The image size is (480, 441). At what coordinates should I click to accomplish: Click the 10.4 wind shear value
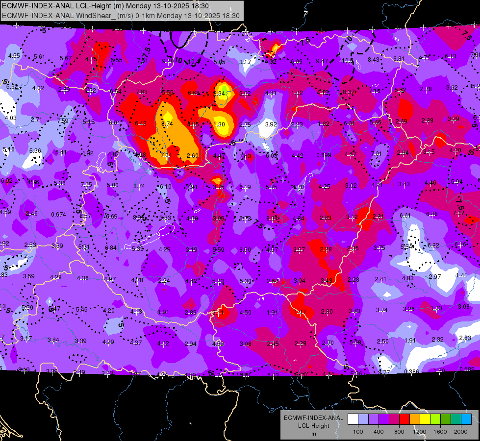point(194,62)
